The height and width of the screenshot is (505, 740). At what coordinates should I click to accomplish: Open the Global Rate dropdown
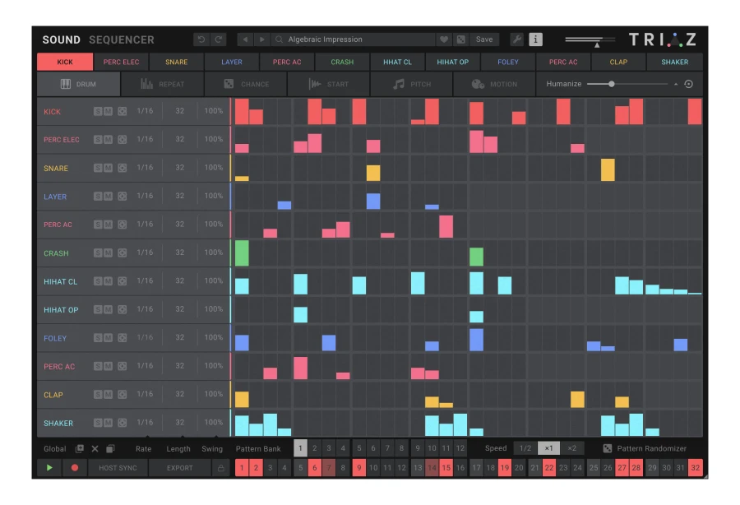(143, 449)
